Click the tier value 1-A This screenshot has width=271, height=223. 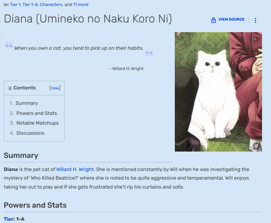click(x=20, y=219)
